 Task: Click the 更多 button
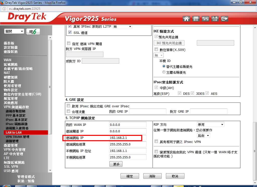pos(116,164)
